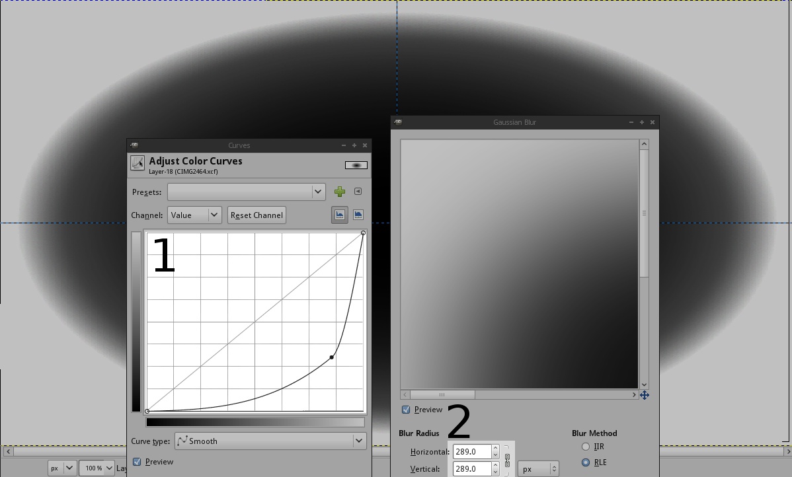Viewport: 792px width, 477px height.
Task: Click the gradient strip below the curve grid
Action: pos(255,421)
